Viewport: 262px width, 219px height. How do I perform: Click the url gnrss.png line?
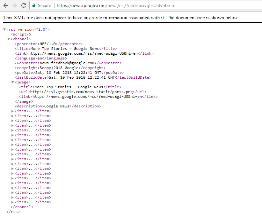coord(83,92)
